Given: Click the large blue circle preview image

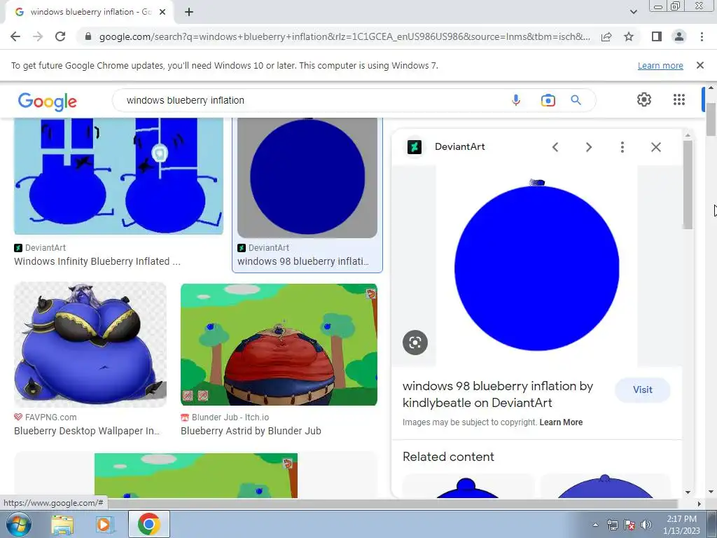Looking at the screenshot, I should point(537,265).
